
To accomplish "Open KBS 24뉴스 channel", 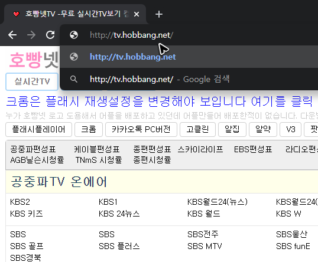I will (119, 214).
